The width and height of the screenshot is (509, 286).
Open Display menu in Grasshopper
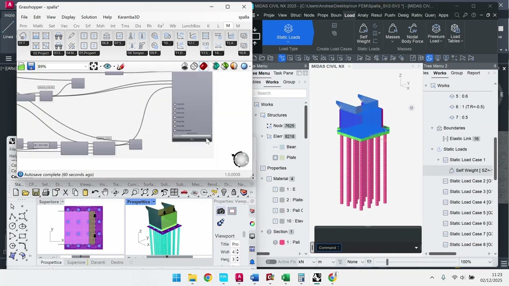68,17
